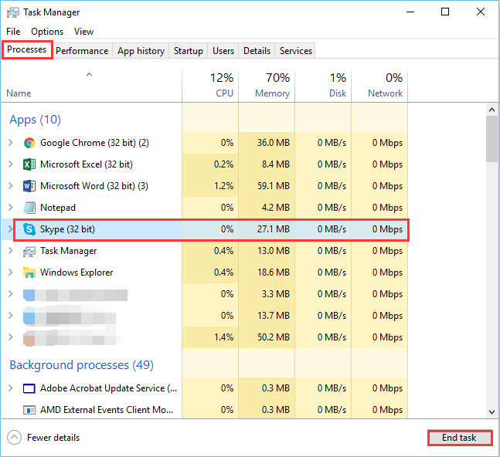Select the Google Chrome (32 bit) row name
Screen dimensions: 500x457
coord(94,143)
